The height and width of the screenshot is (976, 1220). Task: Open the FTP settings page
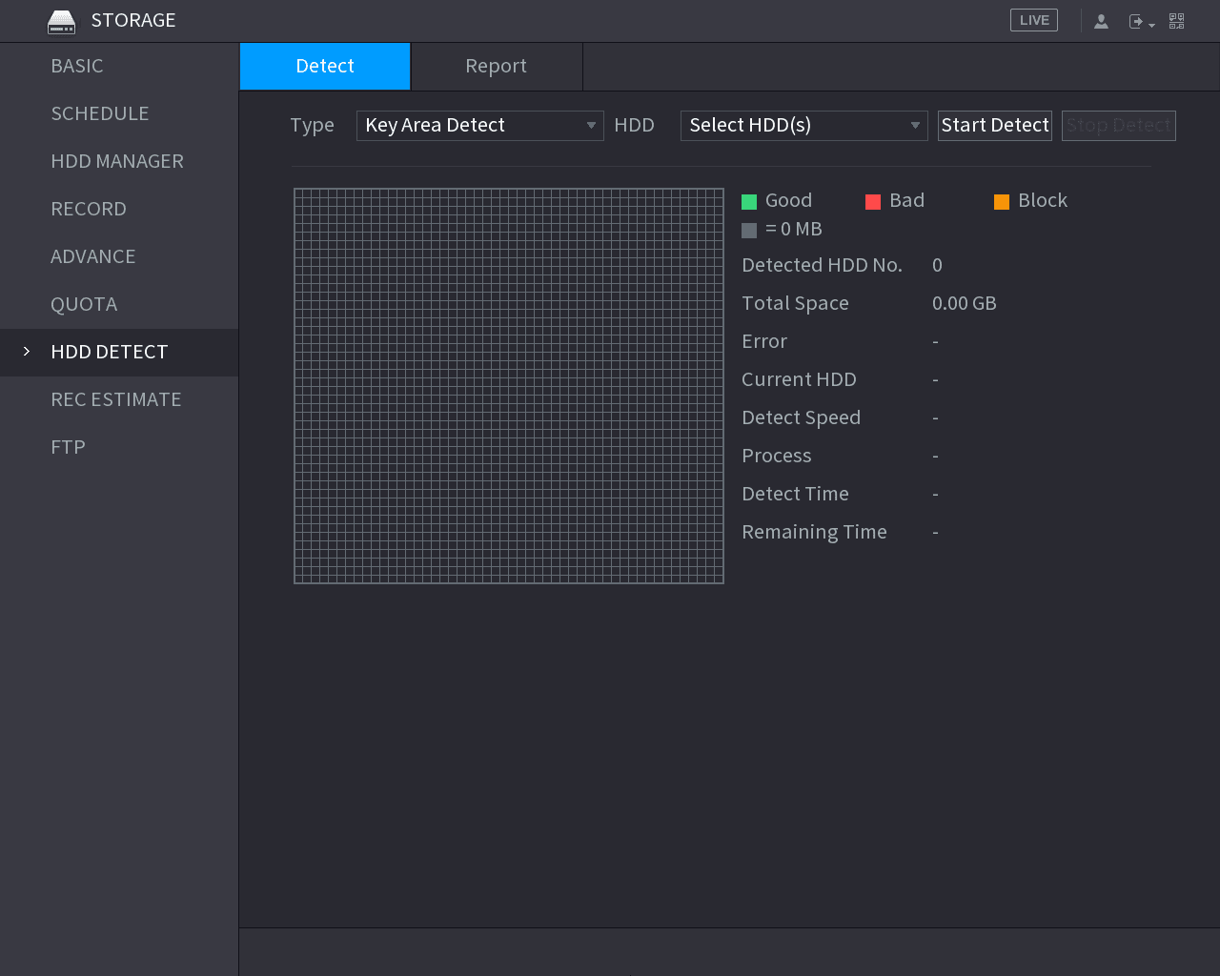[x=119, y=447]
